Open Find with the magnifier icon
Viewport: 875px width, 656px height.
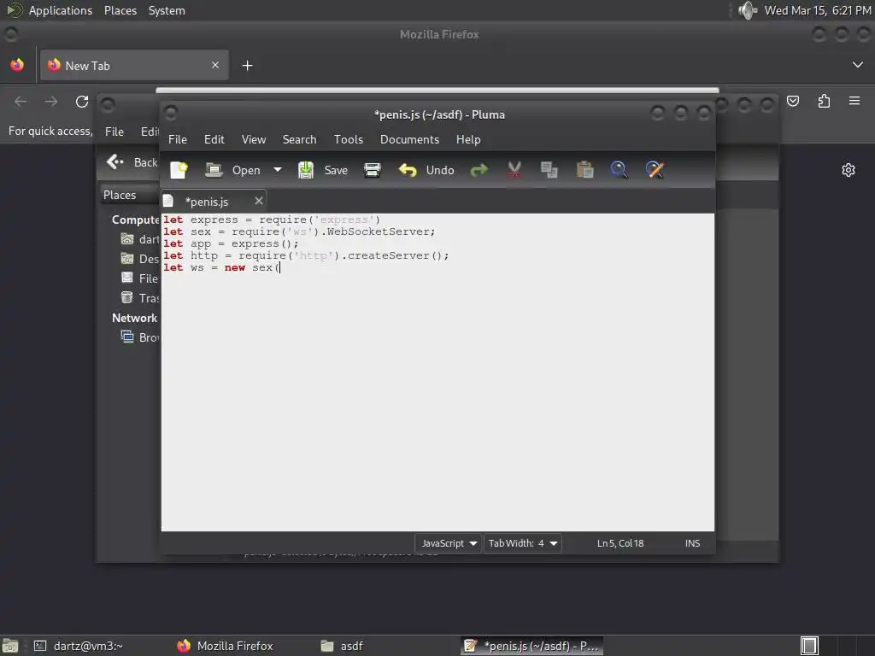coord(620,170)
